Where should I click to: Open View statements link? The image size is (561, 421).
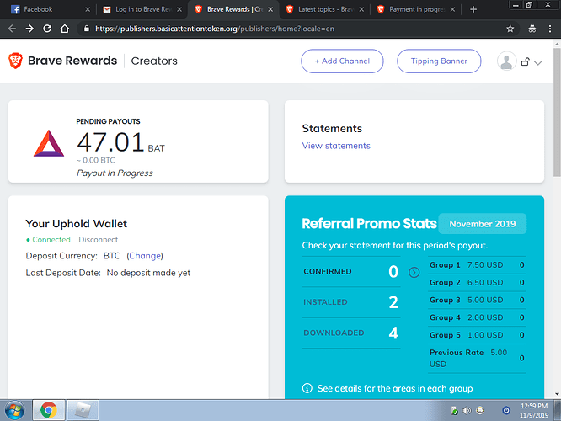336,146
